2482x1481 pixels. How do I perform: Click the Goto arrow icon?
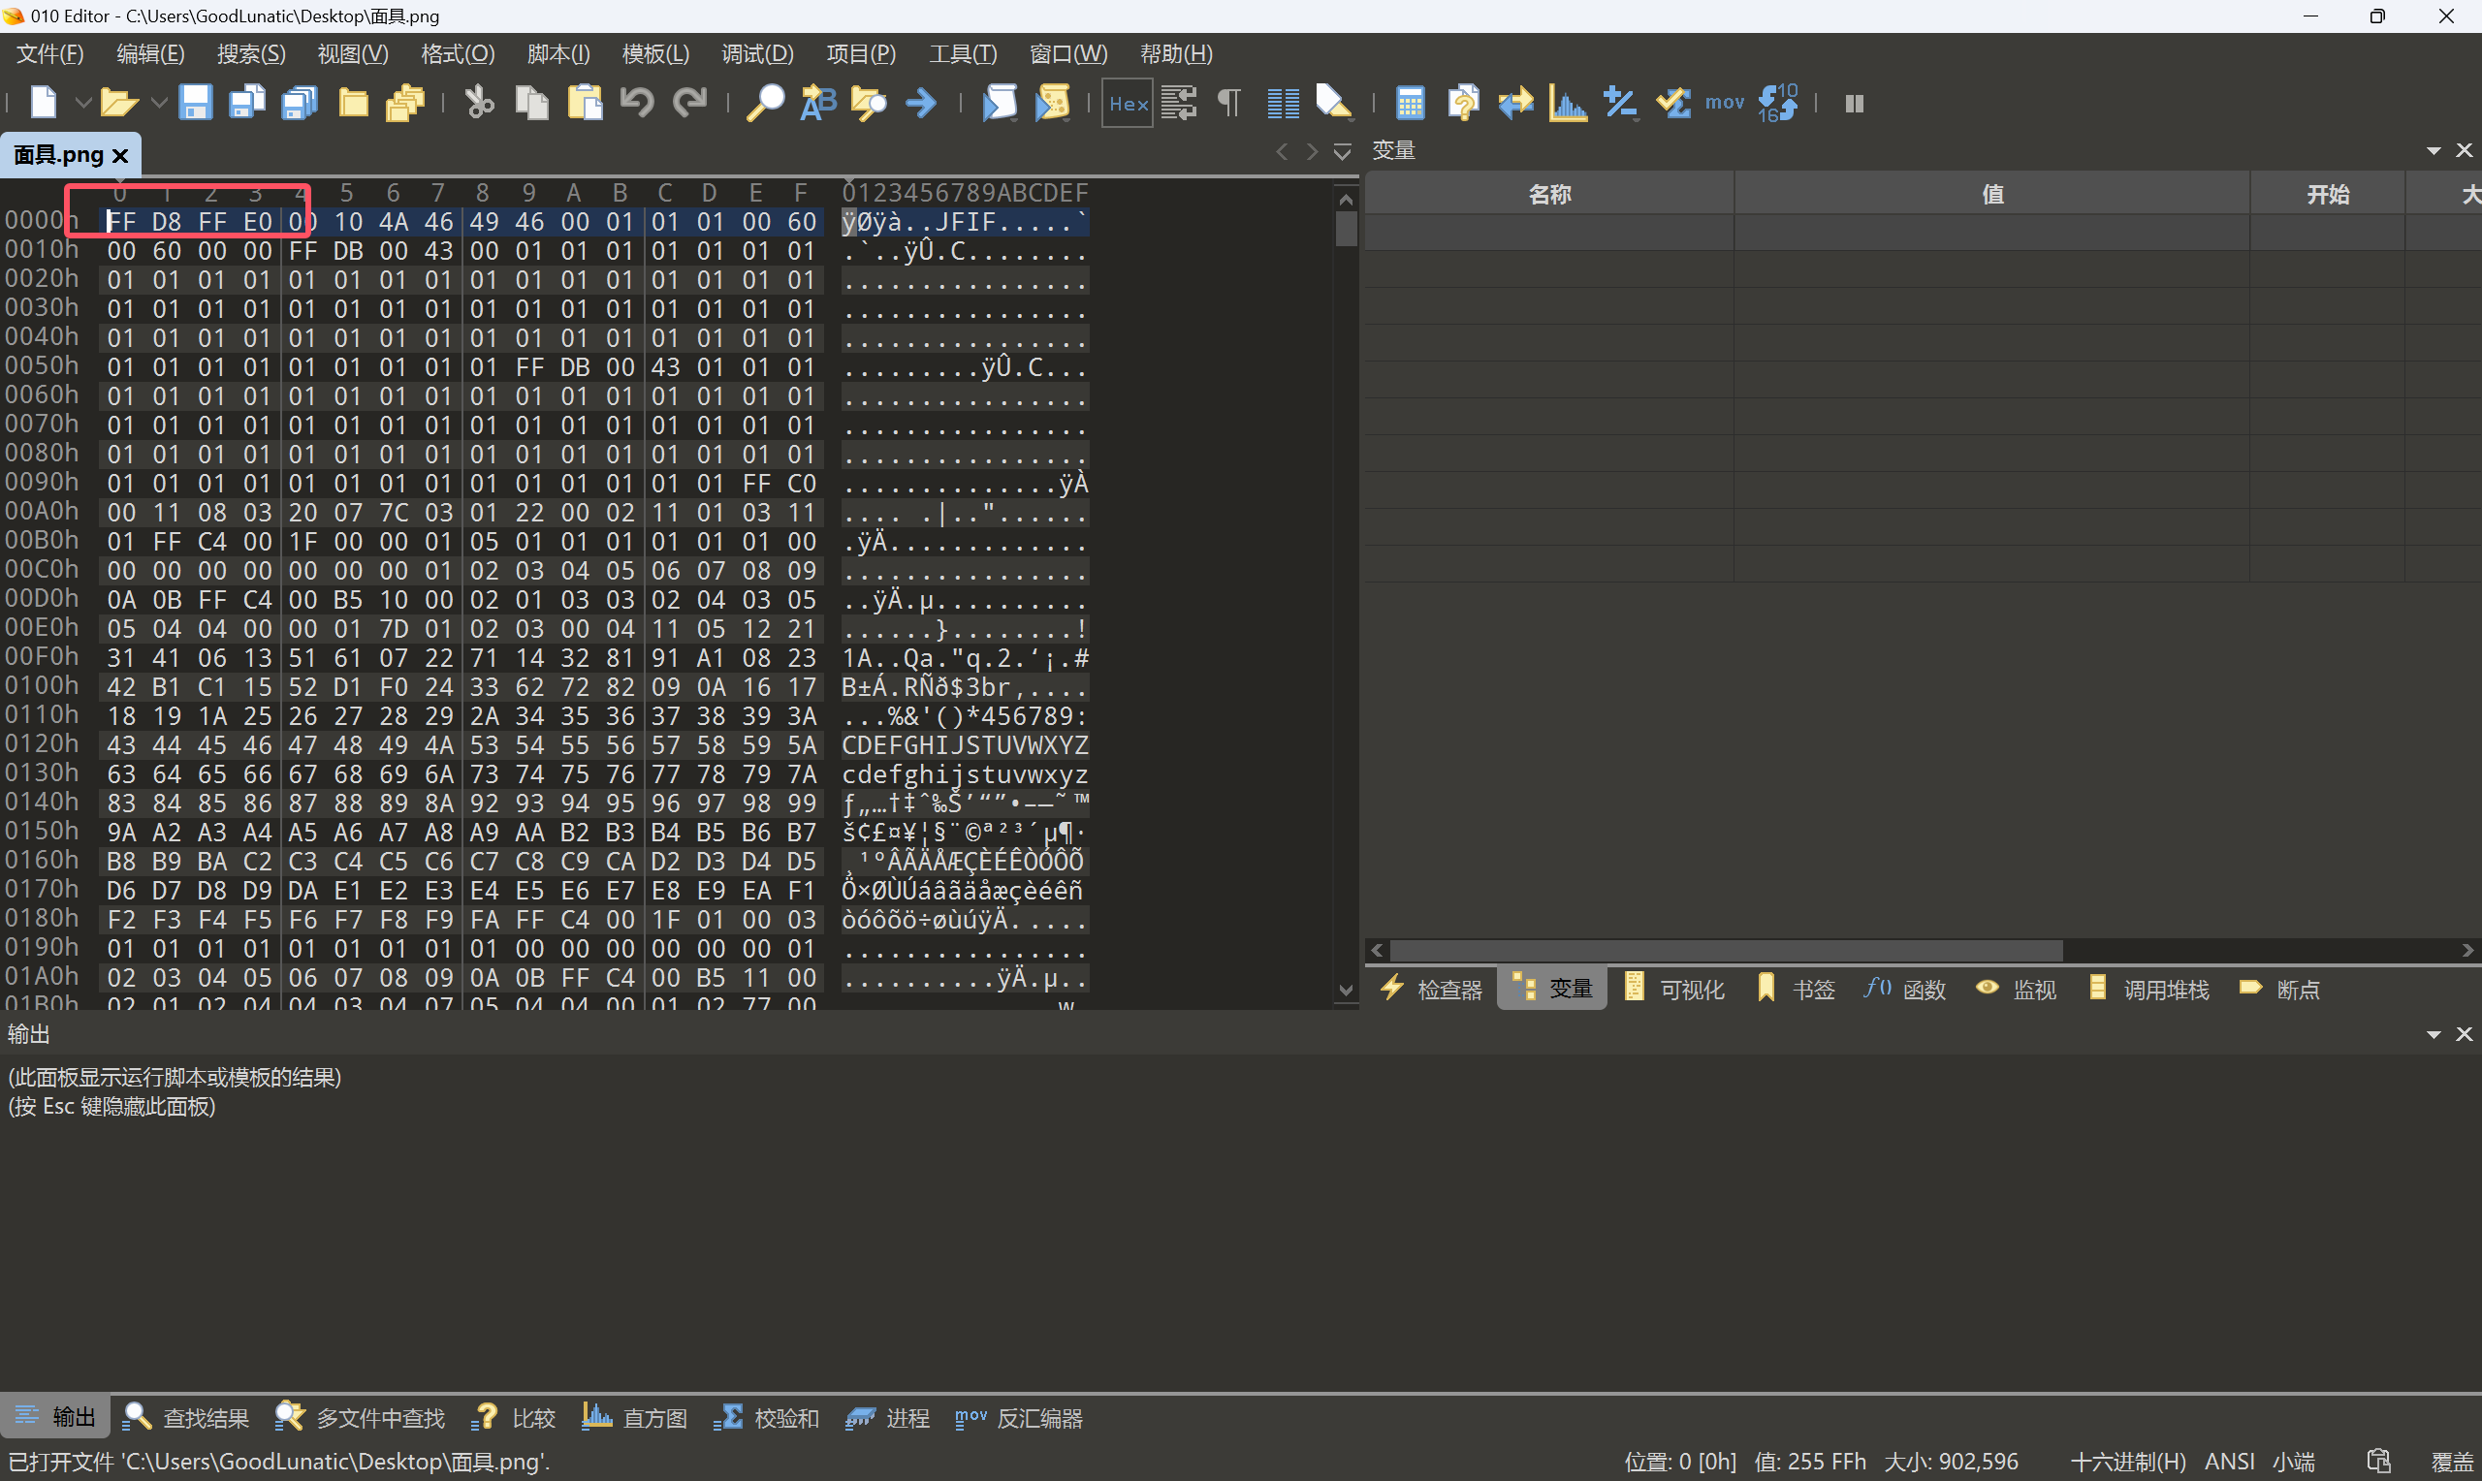click(921, 103)
